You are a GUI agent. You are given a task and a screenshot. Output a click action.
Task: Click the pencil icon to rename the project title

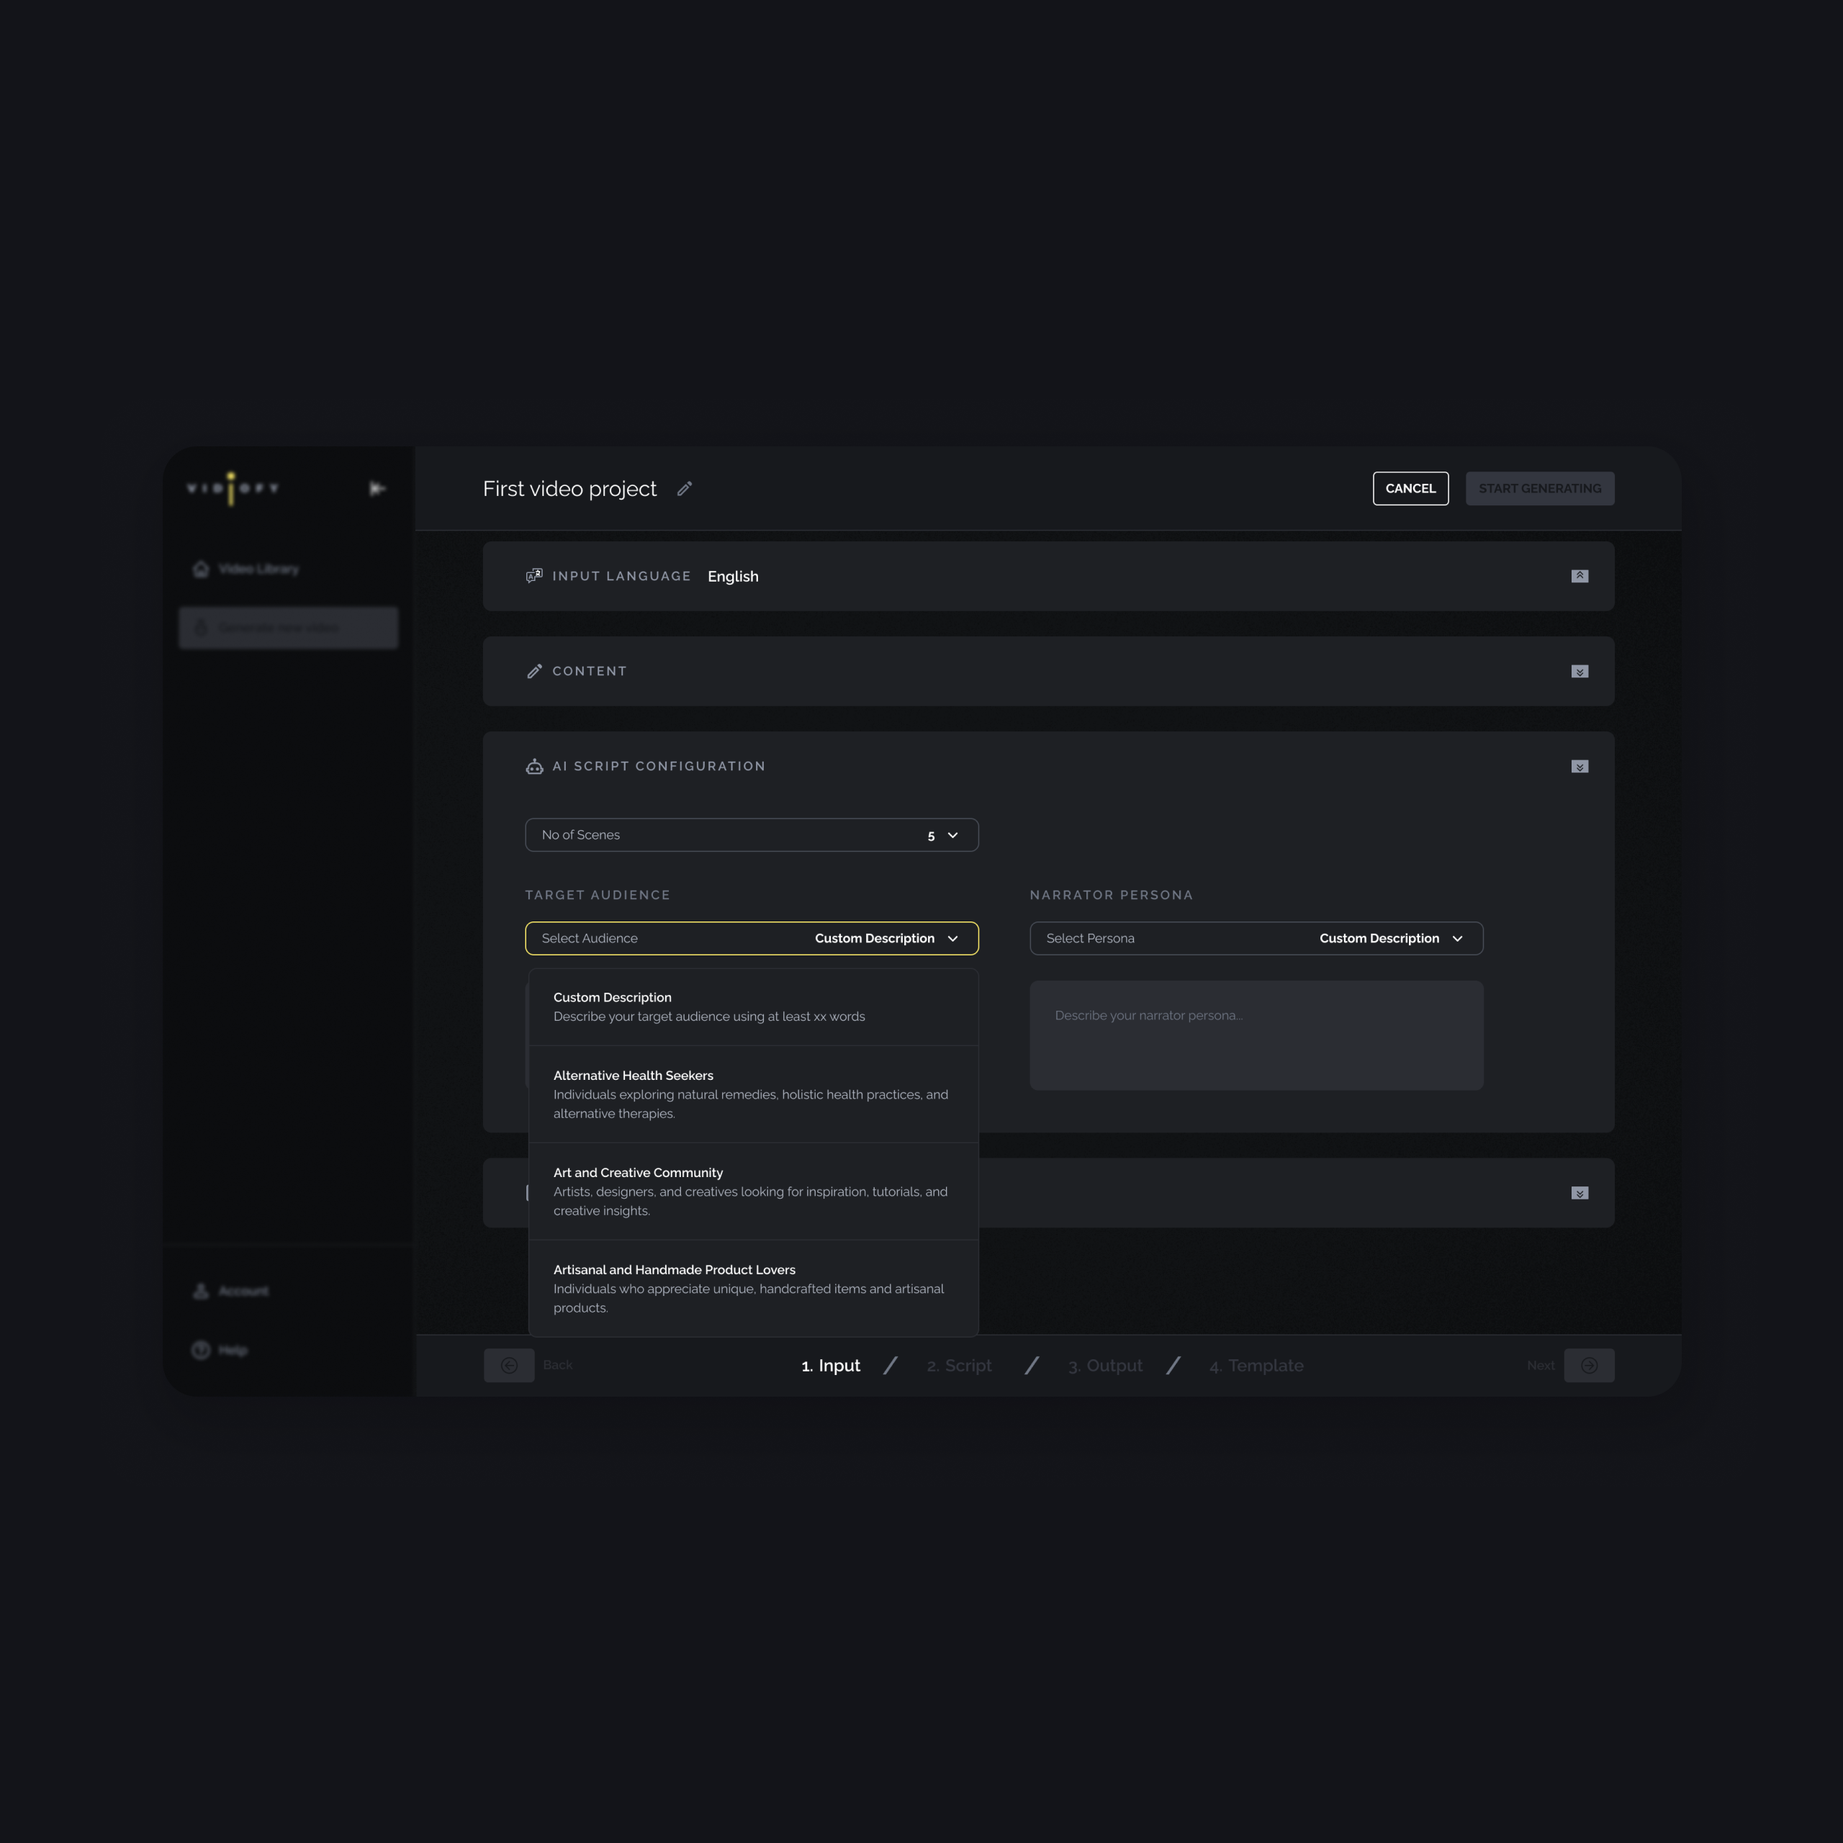(x=684, y=488)
